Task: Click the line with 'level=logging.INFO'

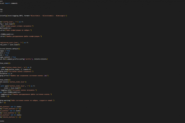Action: point(33,16)
